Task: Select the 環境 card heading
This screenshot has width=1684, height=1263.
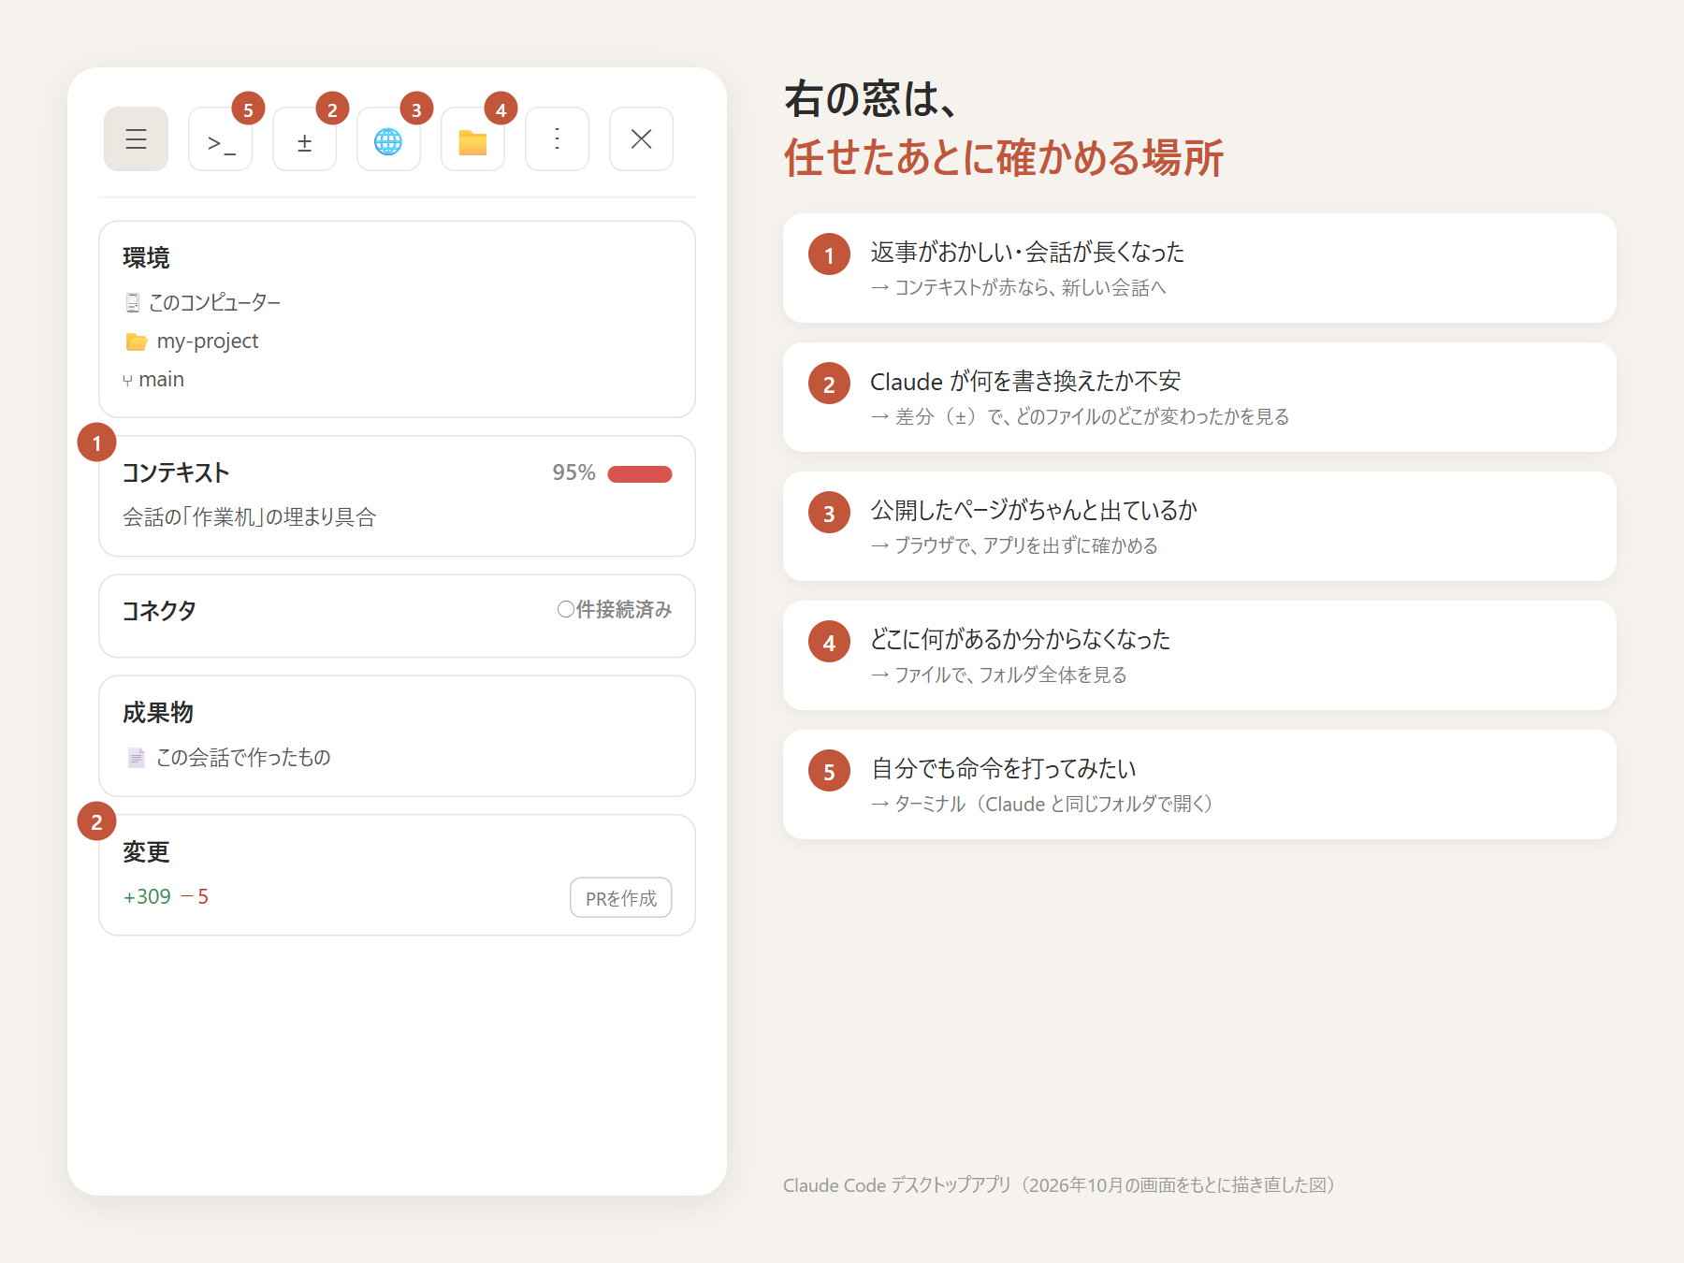Action: coord(146,257)
